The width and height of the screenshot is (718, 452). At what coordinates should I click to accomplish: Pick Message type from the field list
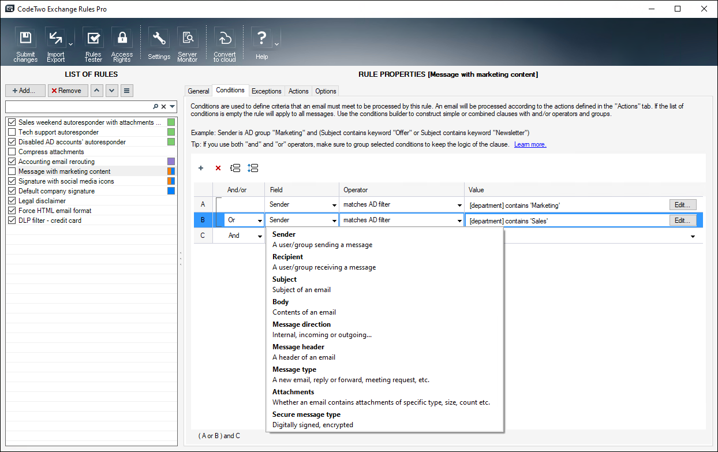point(386,375)
